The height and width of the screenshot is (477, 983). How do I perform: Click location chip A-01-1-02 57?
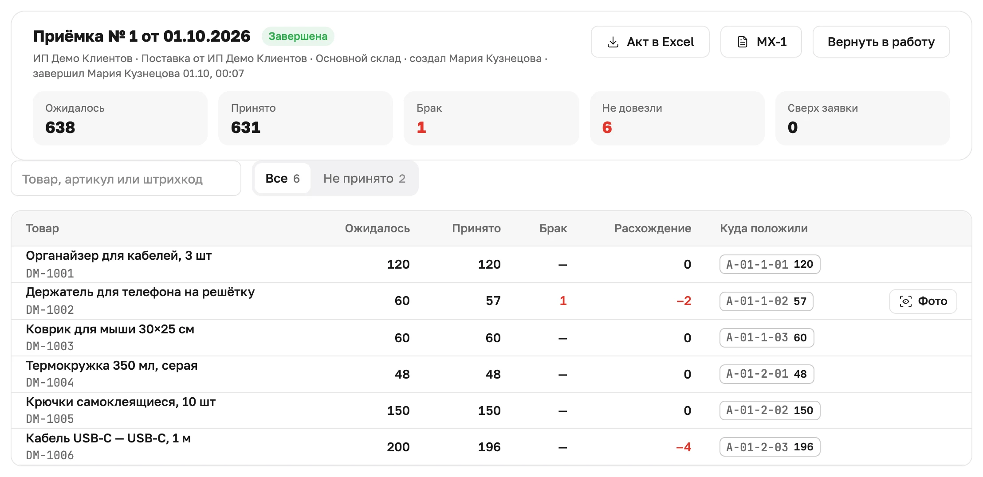[x=766, y=301]
